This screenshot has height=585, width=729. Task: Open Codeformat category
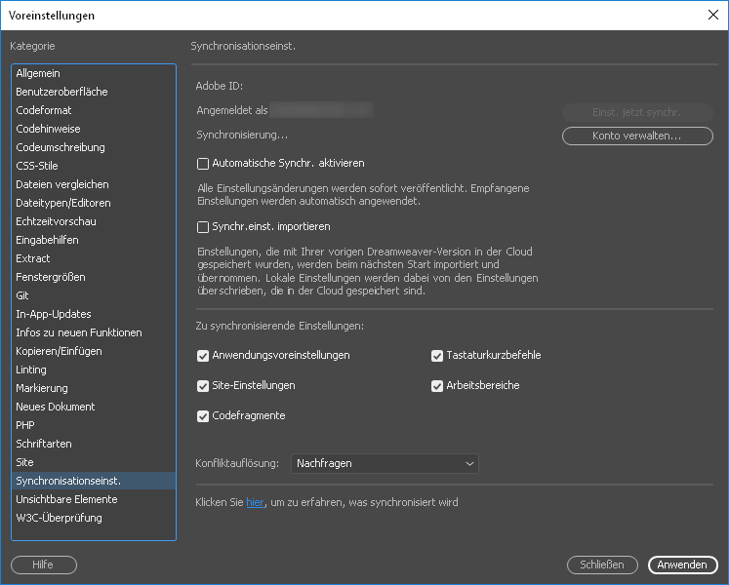pos(94,110)
